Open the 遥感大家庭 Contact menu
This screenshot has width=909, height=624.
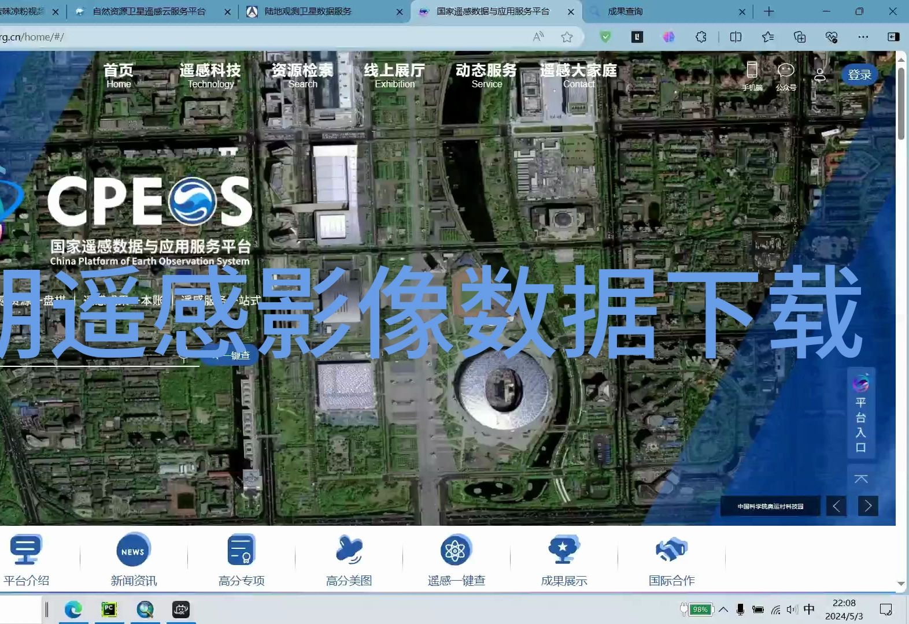[579, 76]
